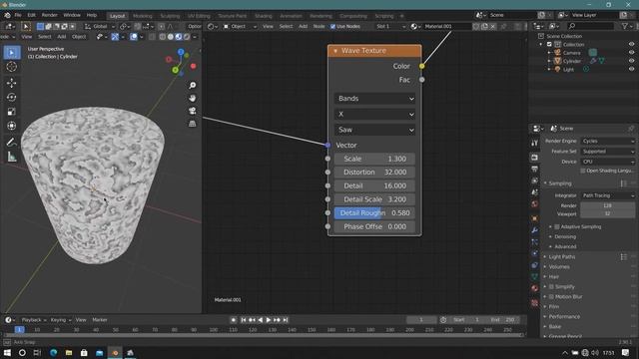Open the Material properties tab
The height and width of the screenshot is (359, 639).
coord(535,288)
